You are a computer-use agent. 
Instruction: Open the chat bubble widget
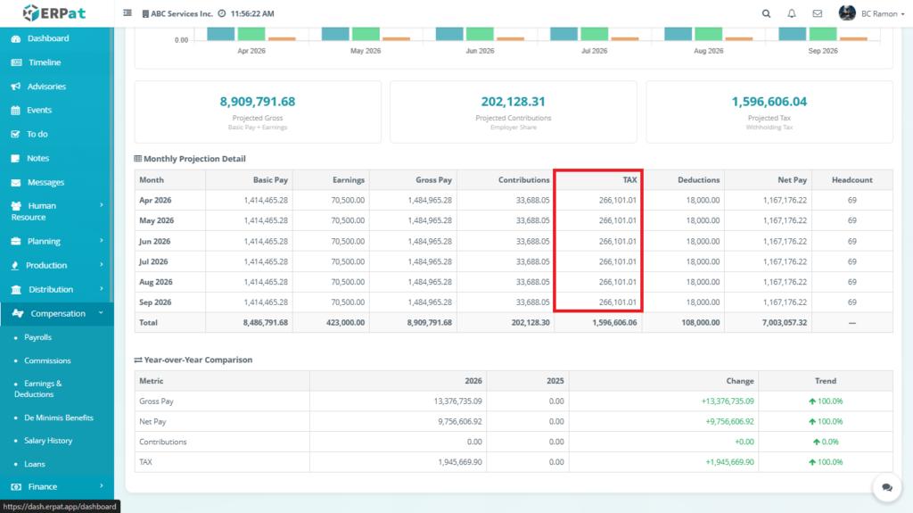coord(886,487)
